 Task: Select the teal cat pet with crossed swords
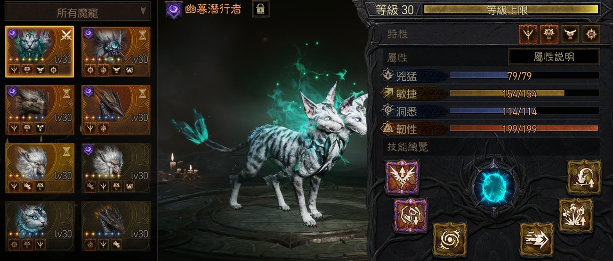click(39, 52)
